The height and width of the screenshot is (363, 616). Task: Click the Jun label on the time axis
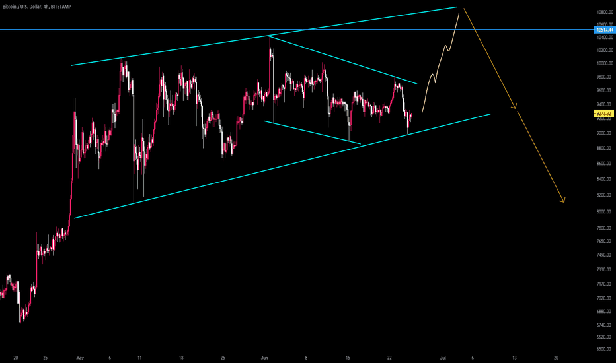pos(264,358)
